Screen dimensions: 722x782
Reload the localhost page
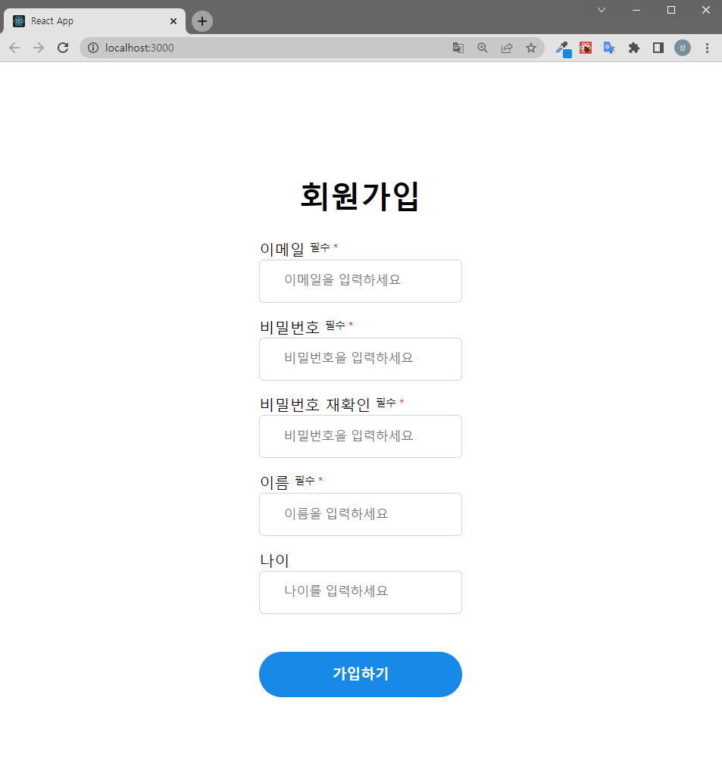tap(63, 48)
